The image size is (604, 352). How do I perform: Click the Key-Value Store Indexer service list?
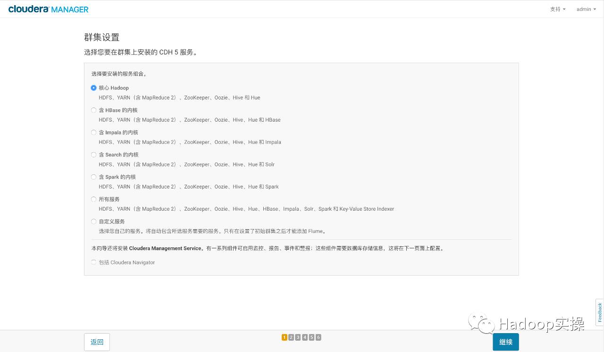click(x=246, y=209)
